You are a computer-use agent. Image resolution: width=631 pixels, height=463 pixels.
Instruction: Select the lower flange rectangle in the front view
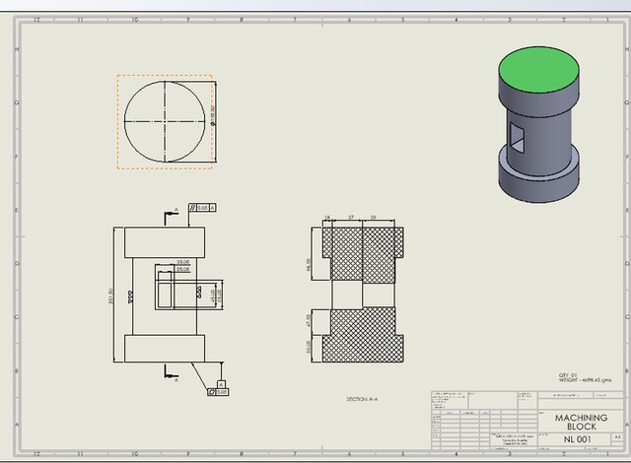coord(165,349)
